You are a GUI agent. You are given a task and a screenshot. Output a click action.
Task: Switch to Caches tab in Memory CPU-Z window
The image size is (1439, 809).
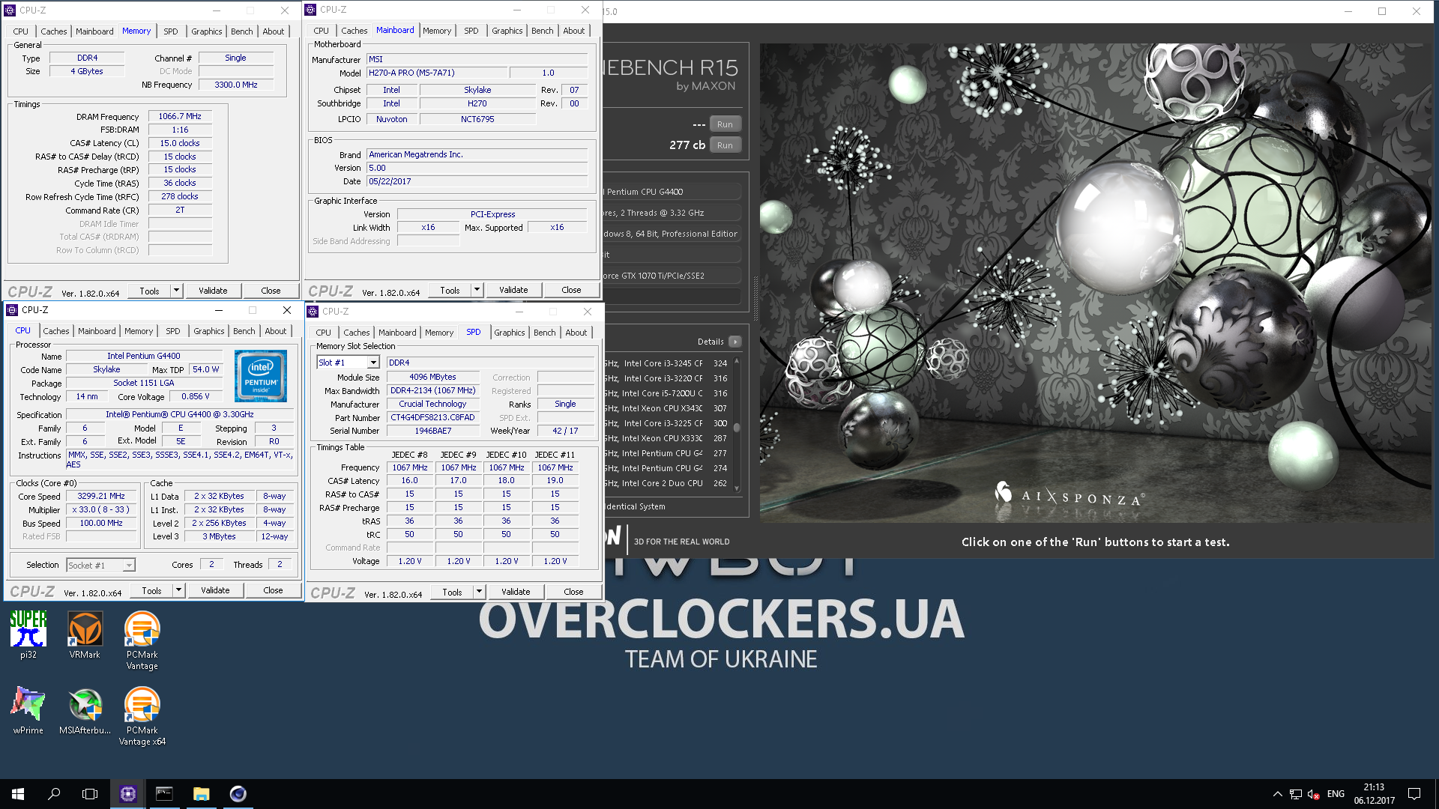coord(53,31)
